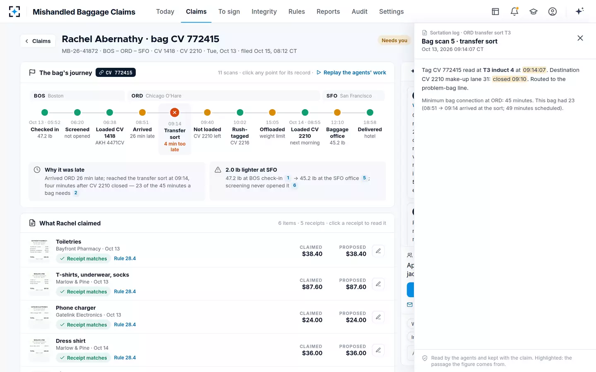Go back to Claims list

click(x=38, y=41)
